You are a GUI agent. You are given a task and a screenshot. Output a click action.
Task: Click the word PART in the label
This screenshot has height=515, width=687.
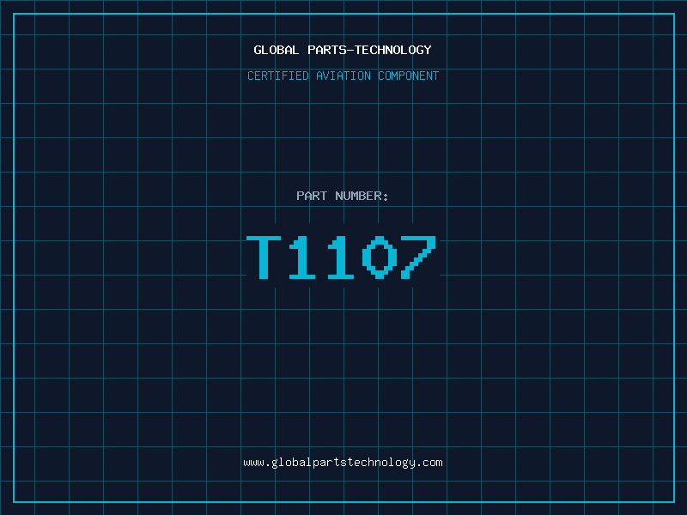pyautogui.click(x=312, y=196)
